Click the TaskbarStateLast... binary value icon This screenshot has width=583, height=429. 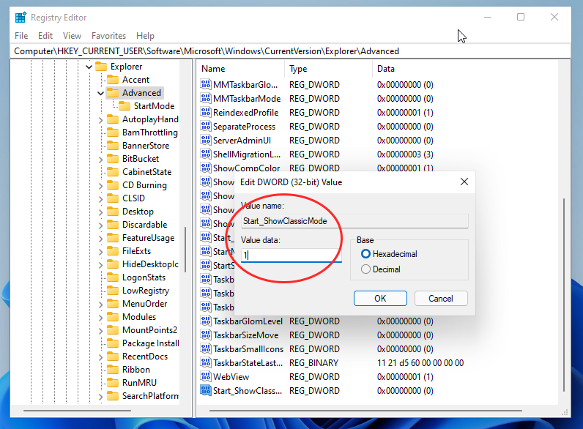pyautogui.click(x=206, y=362)
